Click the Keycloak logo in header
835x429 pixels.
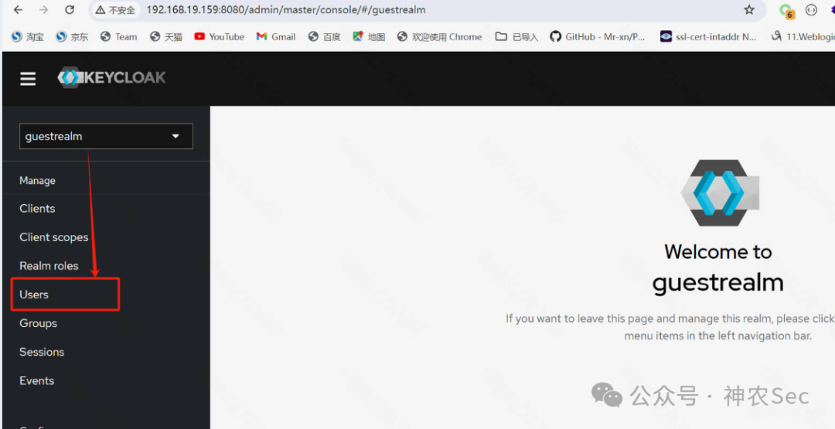(112, 78)
